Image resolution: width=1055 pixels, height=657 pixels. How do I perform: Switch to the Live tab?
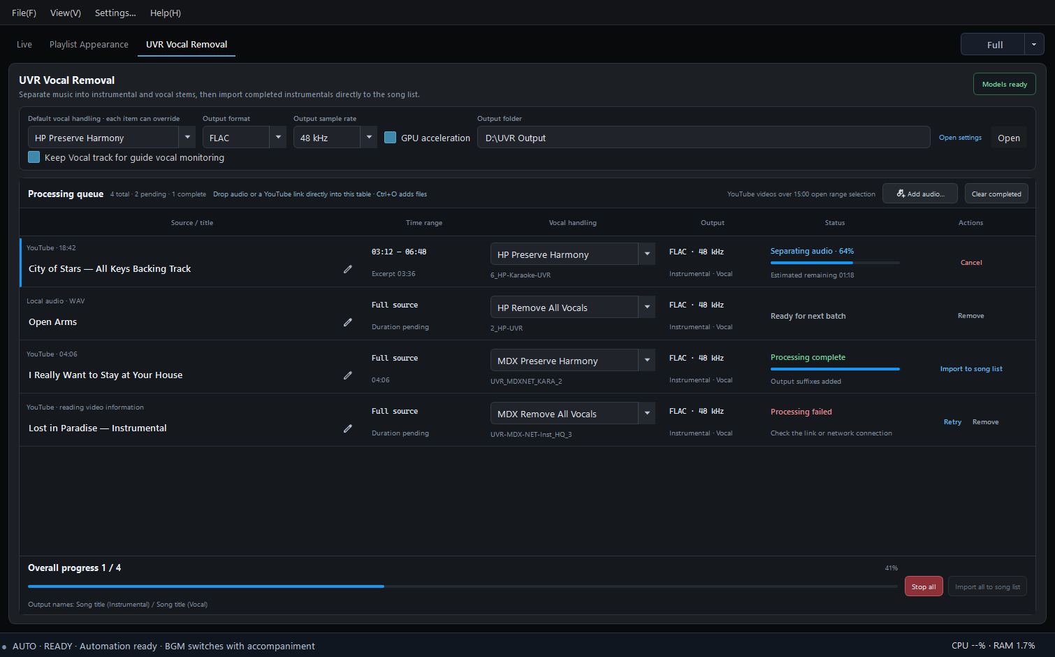point(24,44)
